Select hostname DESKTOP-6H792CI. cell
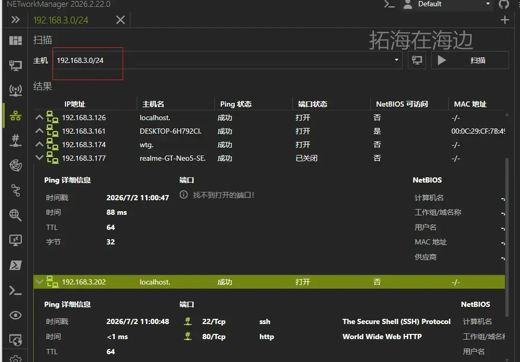 click(170, 131)
